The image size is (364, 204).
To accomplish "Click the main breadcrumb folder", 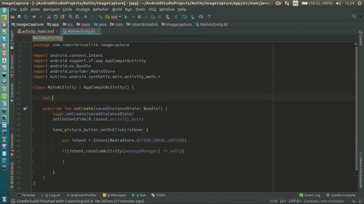I will click(84, 24).
